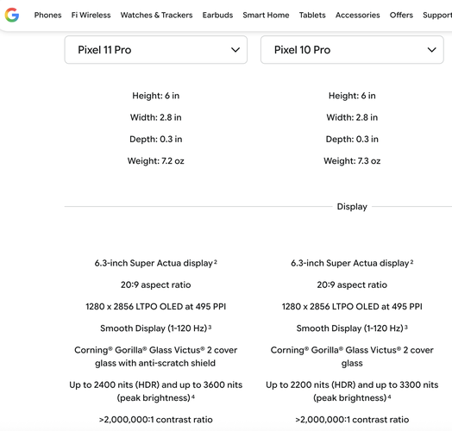The image size is (452, 431).
Task: Click the Google logo icon
Action: tap(12, 15)
